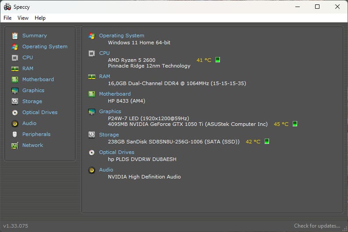Open the View menu
Screen dimensions: 348x232
23,18
